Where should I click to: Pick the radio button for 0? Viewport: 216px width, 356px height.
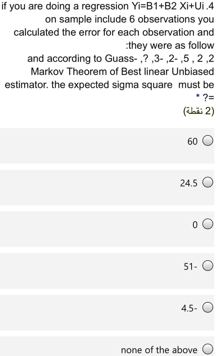(208, 225)
